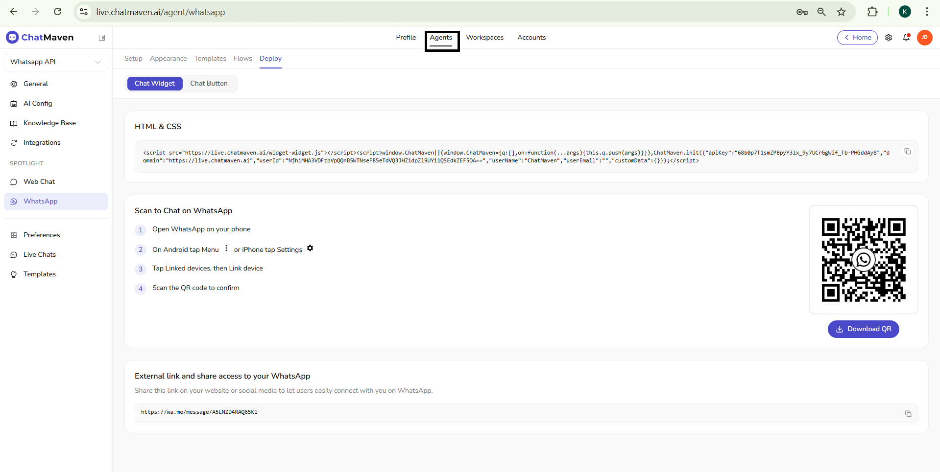Screen dimensions: 940x472
Task: Open the JD user avatar menu
Action: coord(924,38)
